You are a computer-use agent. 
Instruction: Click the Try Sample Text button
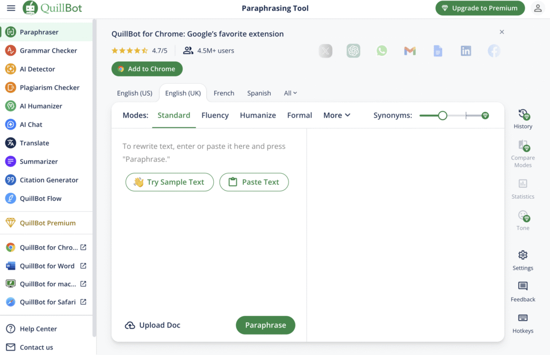[169, 182]
